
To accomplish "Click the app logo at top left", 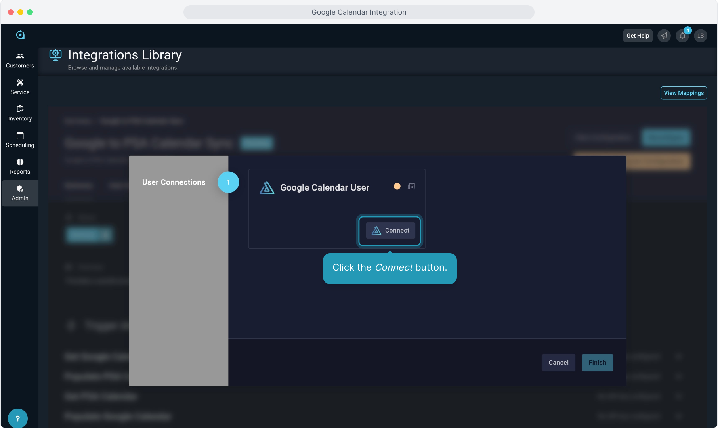I will click(x=20, y=35).
